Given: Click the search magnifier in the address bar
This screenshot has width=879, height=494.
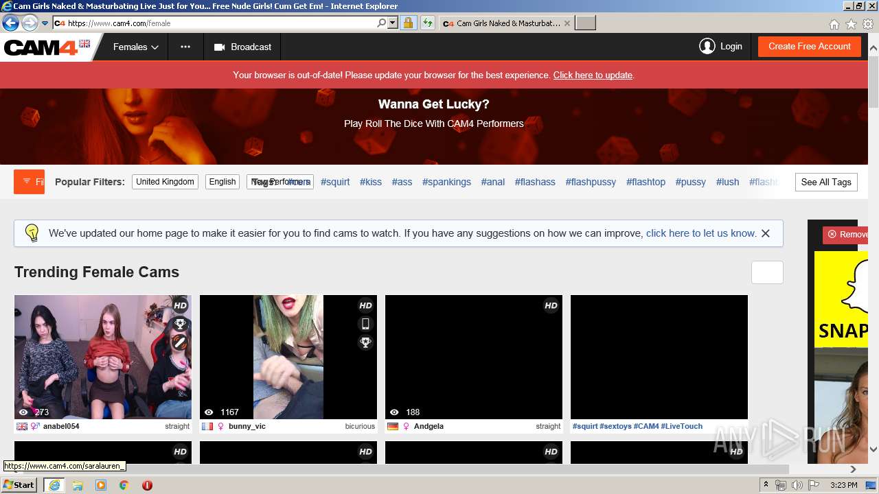Looking at the screenshot, I should 382,23.
